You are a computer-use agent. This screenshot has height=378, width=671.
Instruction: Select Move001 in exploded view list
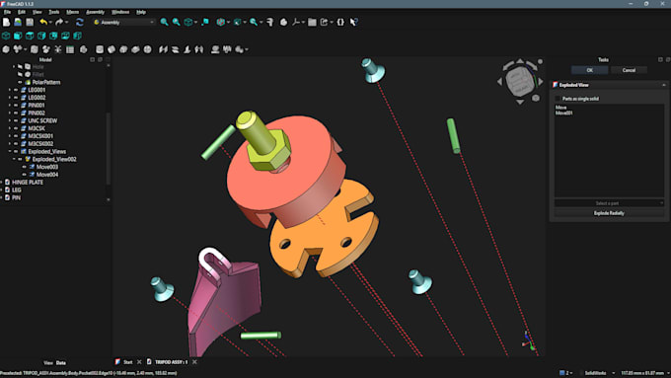(x=564, y=113)
